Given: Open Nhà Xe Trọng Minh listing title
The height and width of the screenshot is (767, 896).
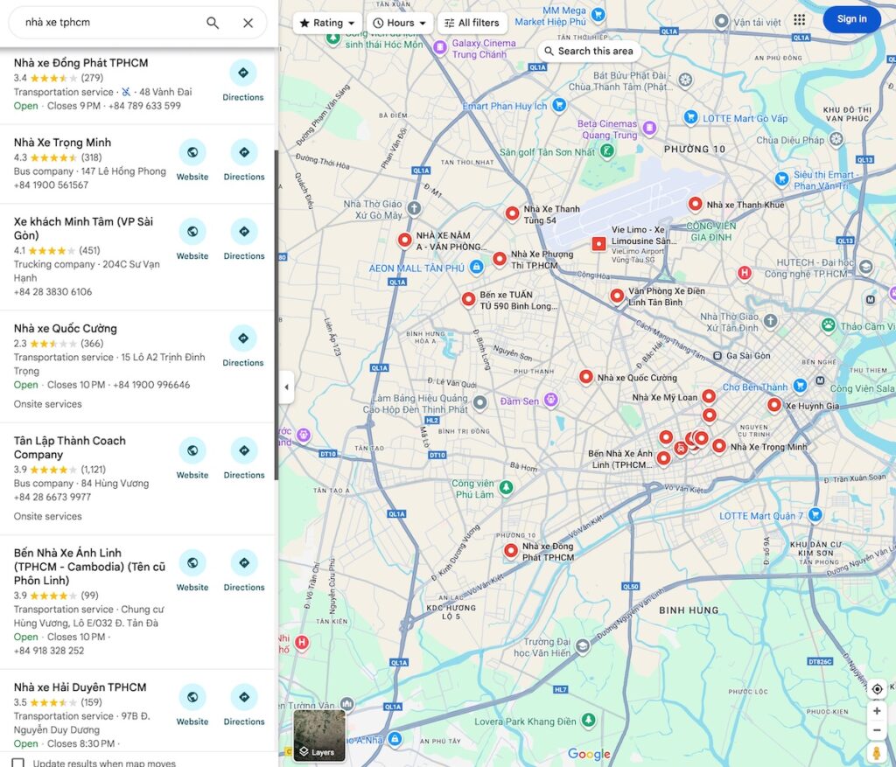Looking at the screenshot, I should 62,143.
